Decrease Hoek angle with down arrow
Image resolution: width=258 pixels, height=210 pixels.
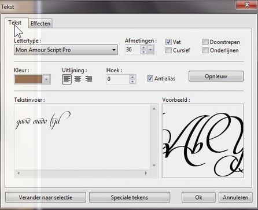coord(132,82)
